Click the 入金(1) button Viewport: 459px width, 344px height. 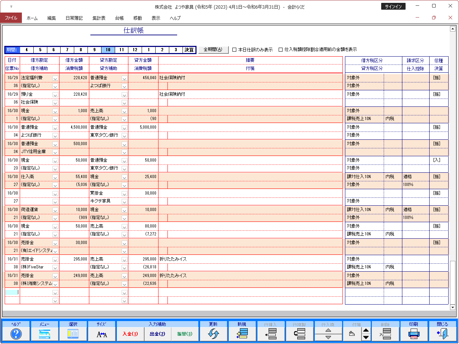click(130, 334)
